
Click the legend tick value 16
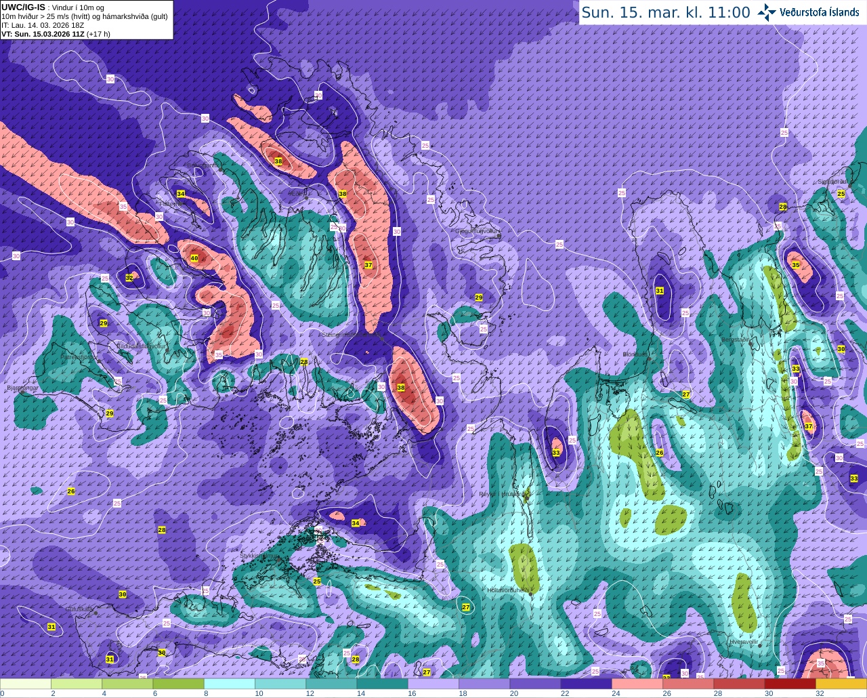point(412,693)
